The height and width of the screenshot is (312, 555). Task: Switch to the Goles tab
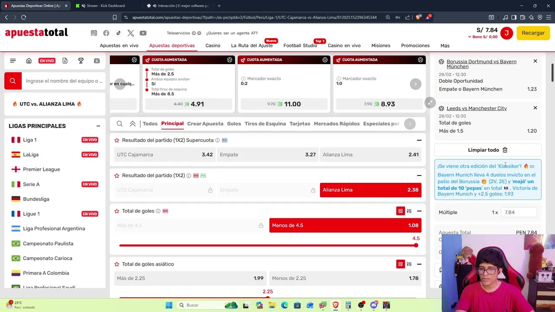point(234,124)
